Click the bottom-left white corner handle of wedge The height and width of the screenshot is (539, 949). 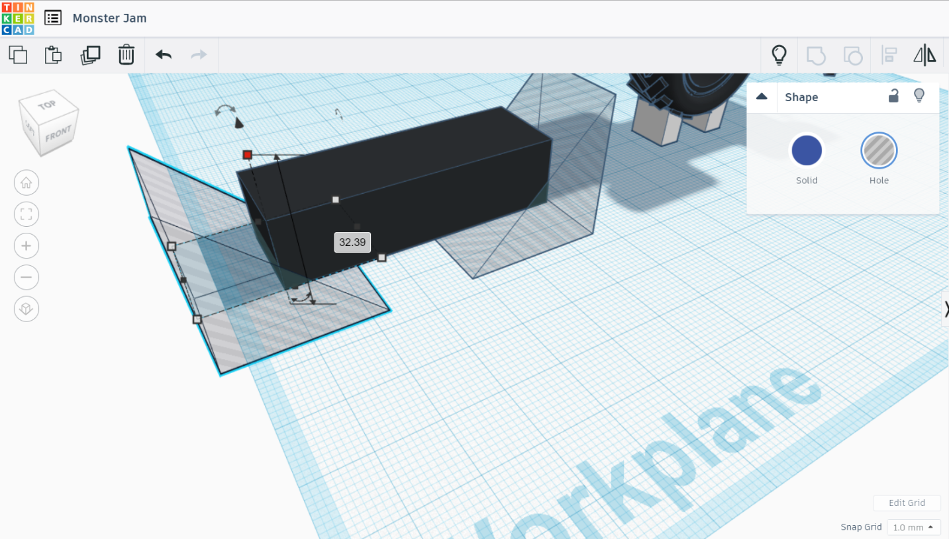click(x=197, y=319)
